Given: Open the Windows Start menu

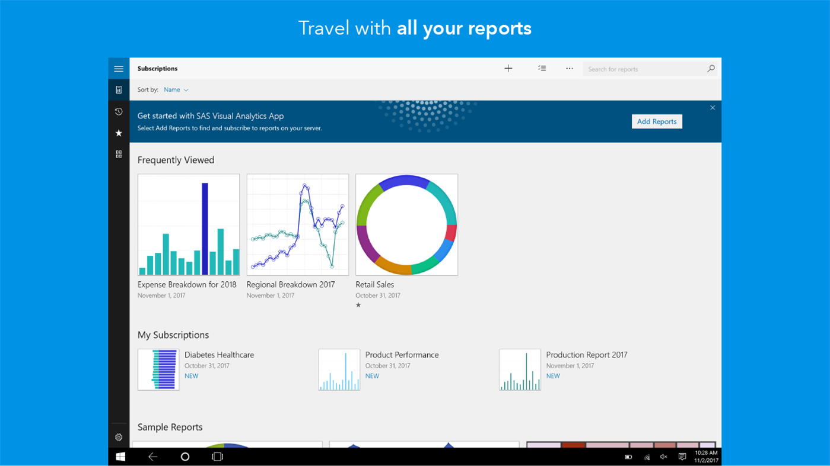Looking at the screenshot, I should pyautogui.click(x=120, y=456).
